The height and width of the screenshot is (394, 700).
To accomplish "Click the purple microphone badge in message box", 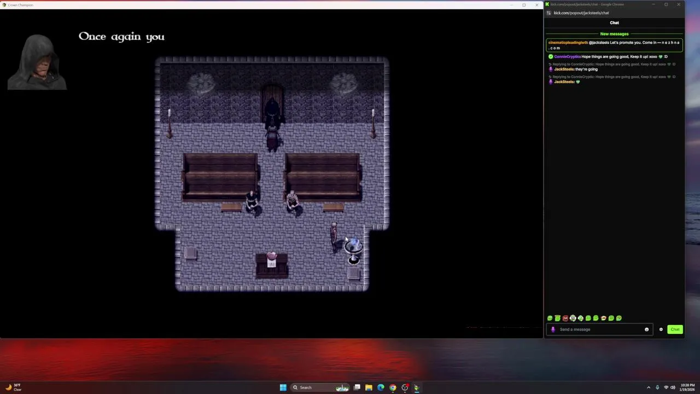I will (x=553, y=329).
